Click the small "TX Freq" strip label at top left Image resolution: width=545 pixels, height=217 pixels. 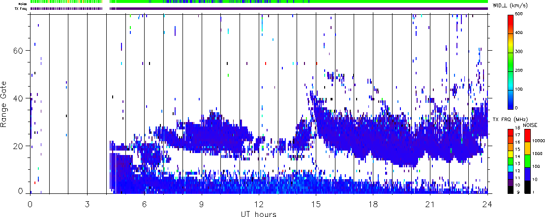click(20, 8)
